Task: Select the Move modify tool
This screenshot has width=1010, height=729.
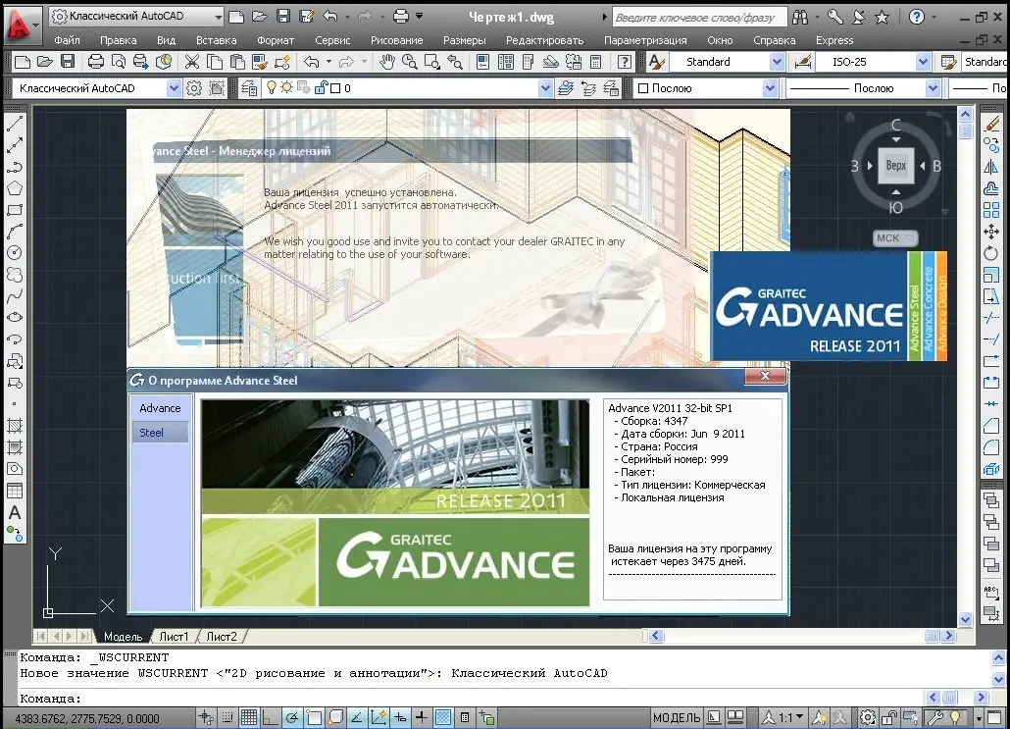Action: (991, 232)
